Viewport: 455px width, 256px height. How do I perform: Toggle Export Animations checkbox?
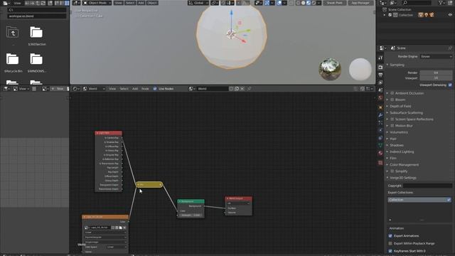tap(390, 235)
